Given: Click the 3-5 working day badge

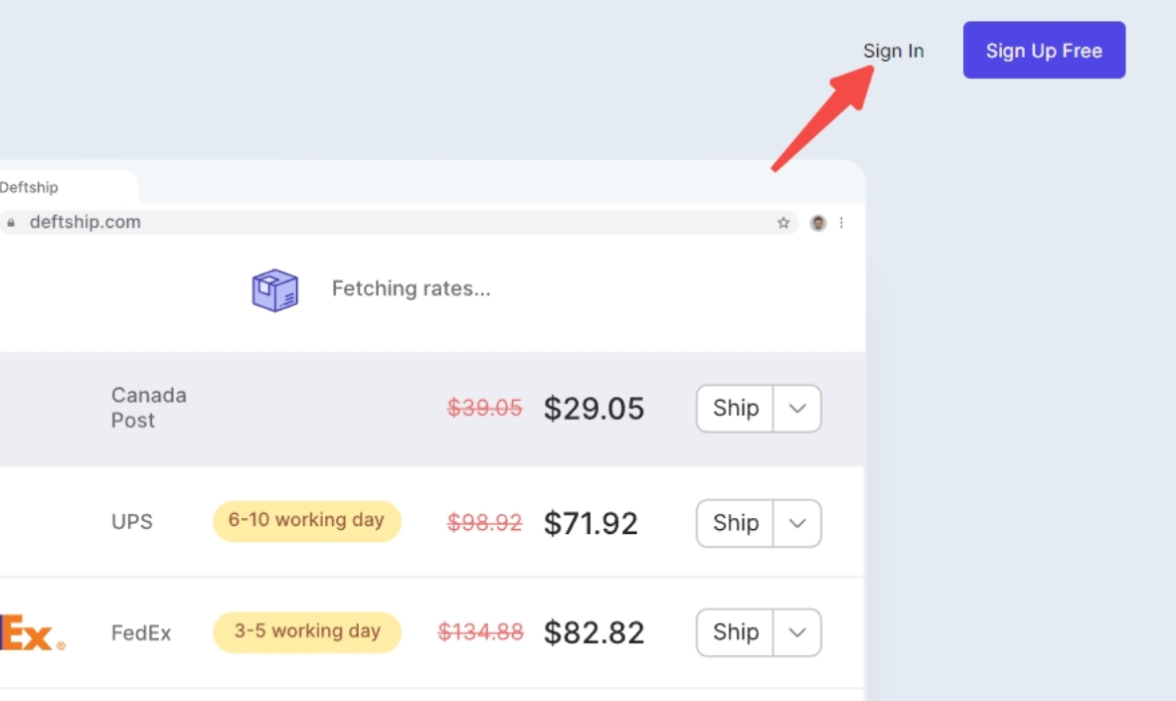Looking at the screenshot, I should [x=307, y=632].
